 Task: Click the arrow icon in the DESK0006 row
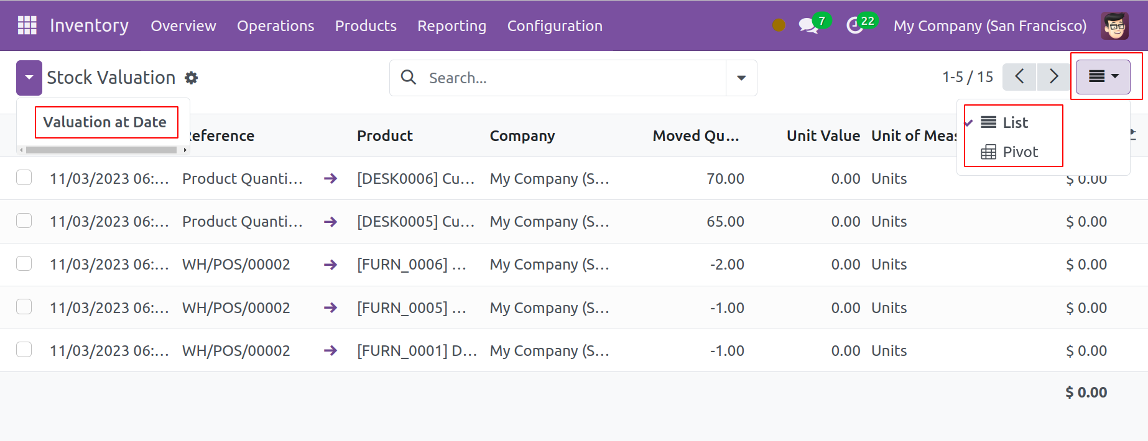pos(331,179)
